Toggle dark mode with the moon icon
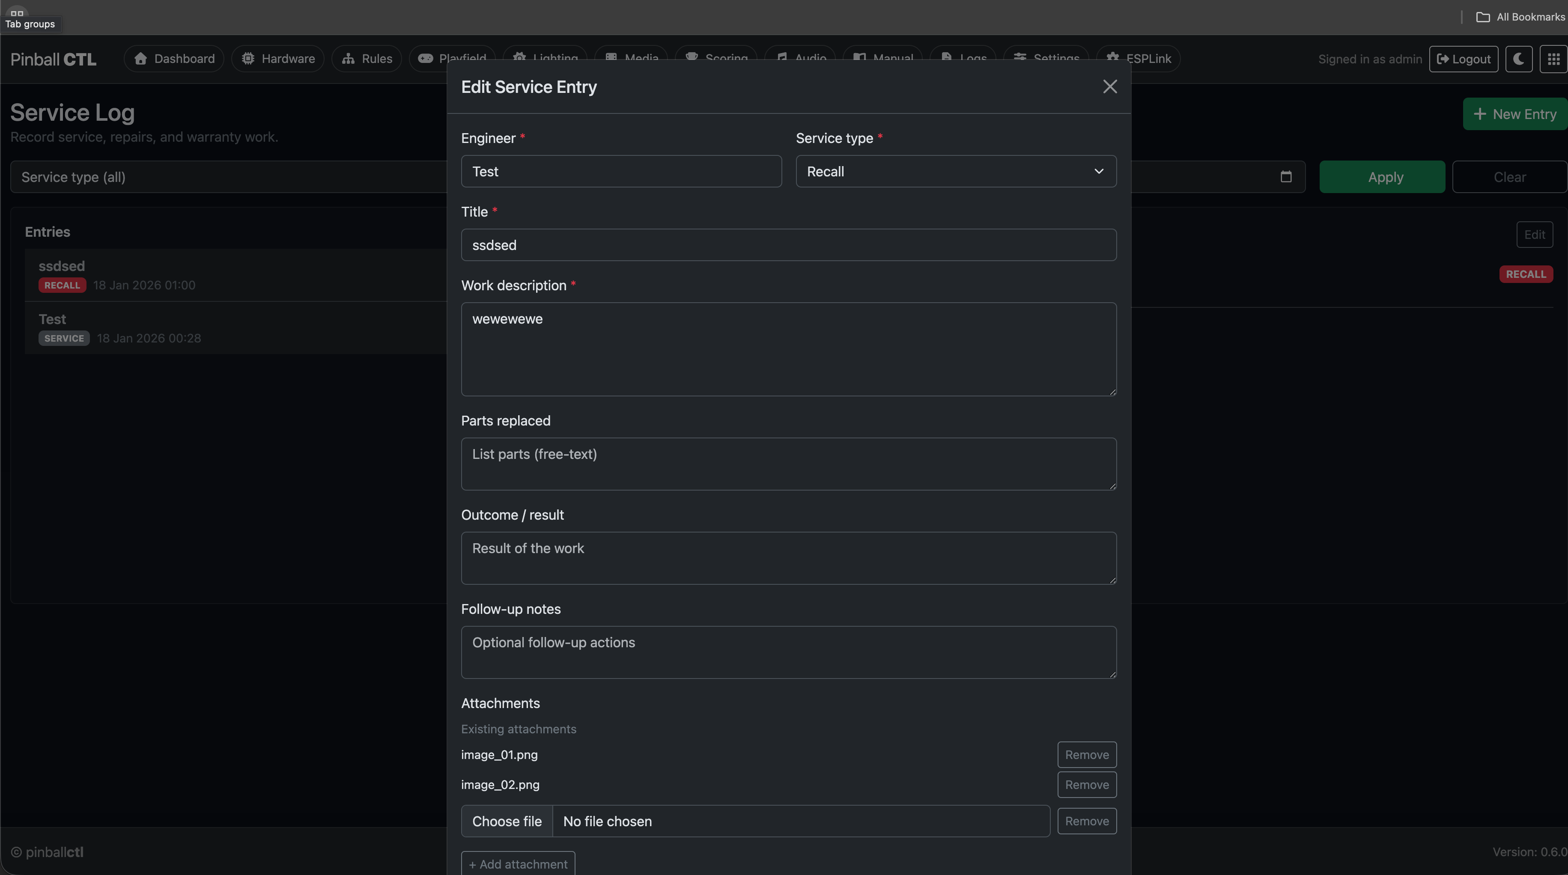 pyautogui.click(x=1518, y=58)
